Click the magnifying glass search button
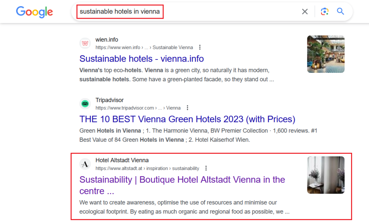Viewport: 369px width, 223px height. tap(341, 12)
